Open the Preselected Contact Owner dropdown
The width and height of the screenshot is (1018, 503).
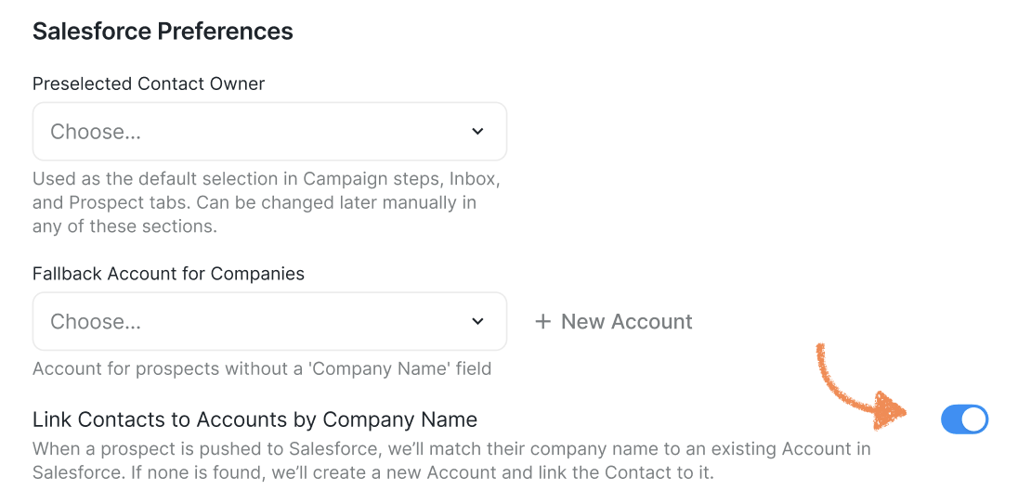269,132
